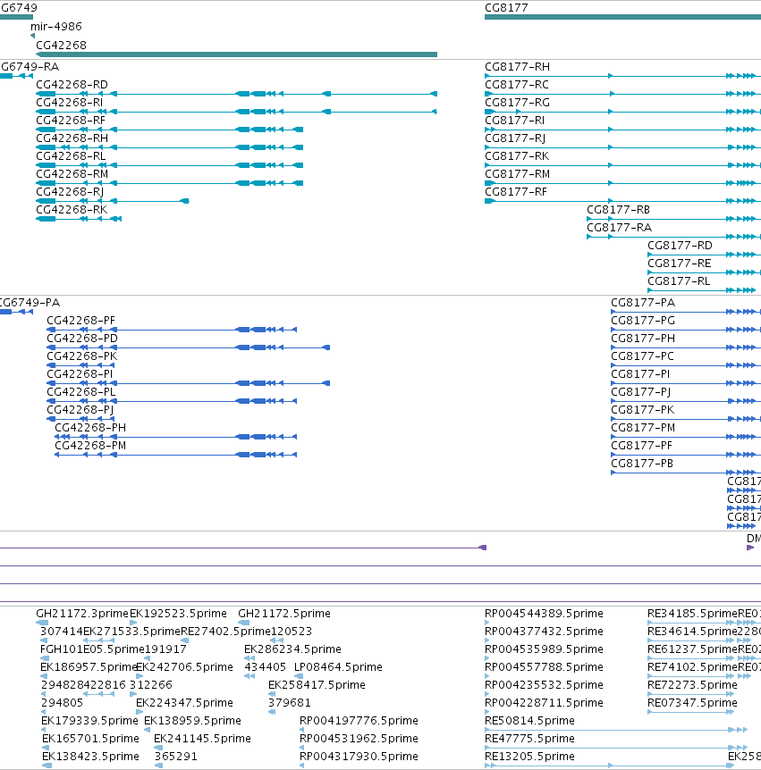
Task: Select protein CG42268-PL
Action: click(81, 392)
